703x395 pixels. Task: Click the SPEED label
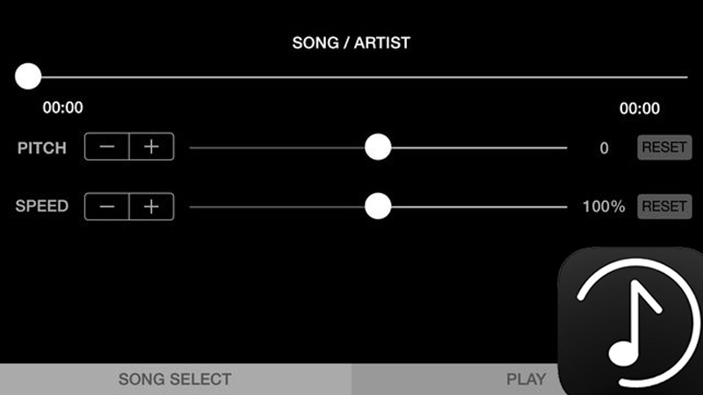pos(42,206)
